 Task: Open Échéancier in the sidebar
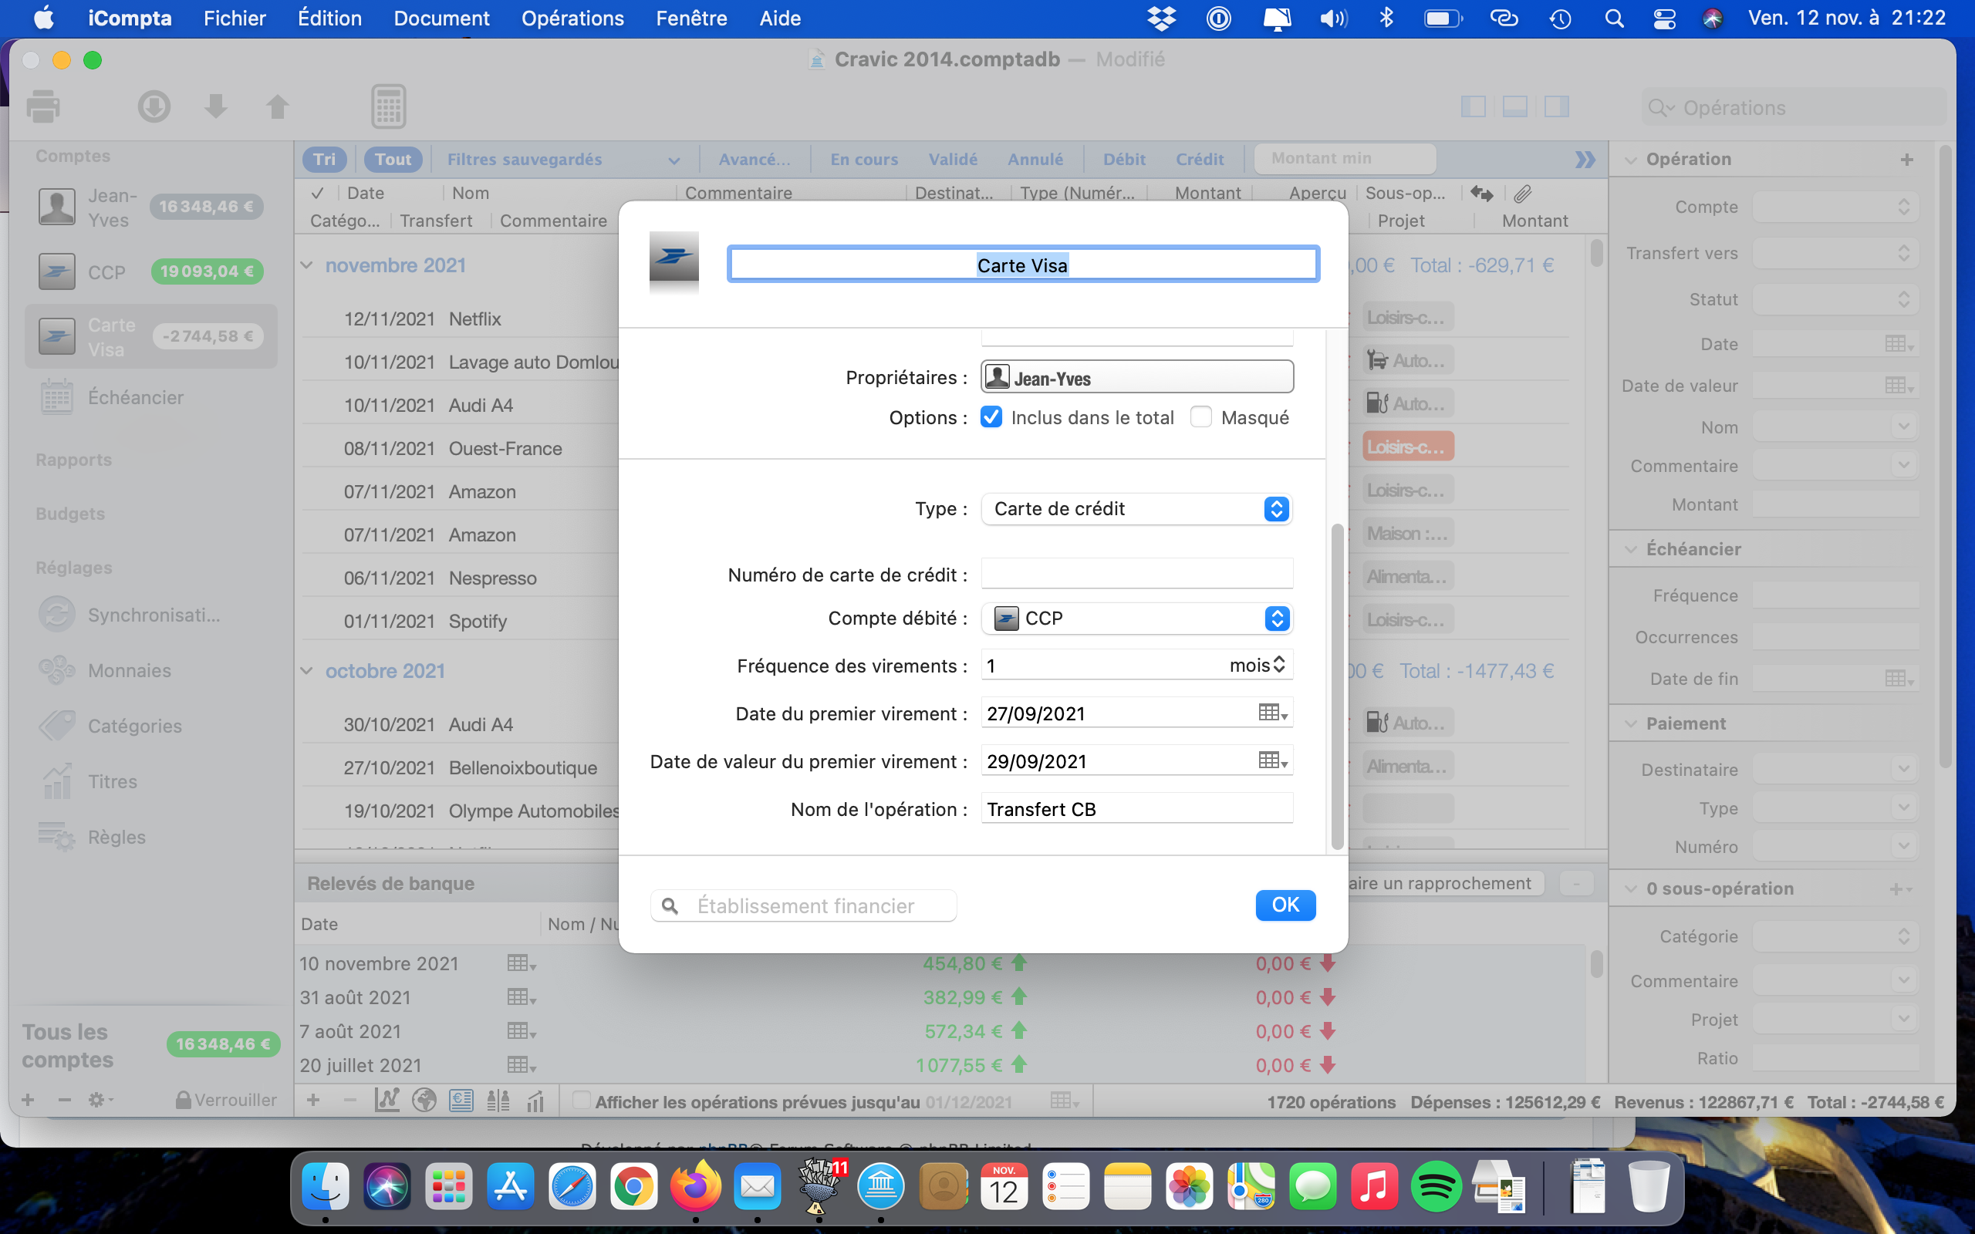[x=136, y=397]
